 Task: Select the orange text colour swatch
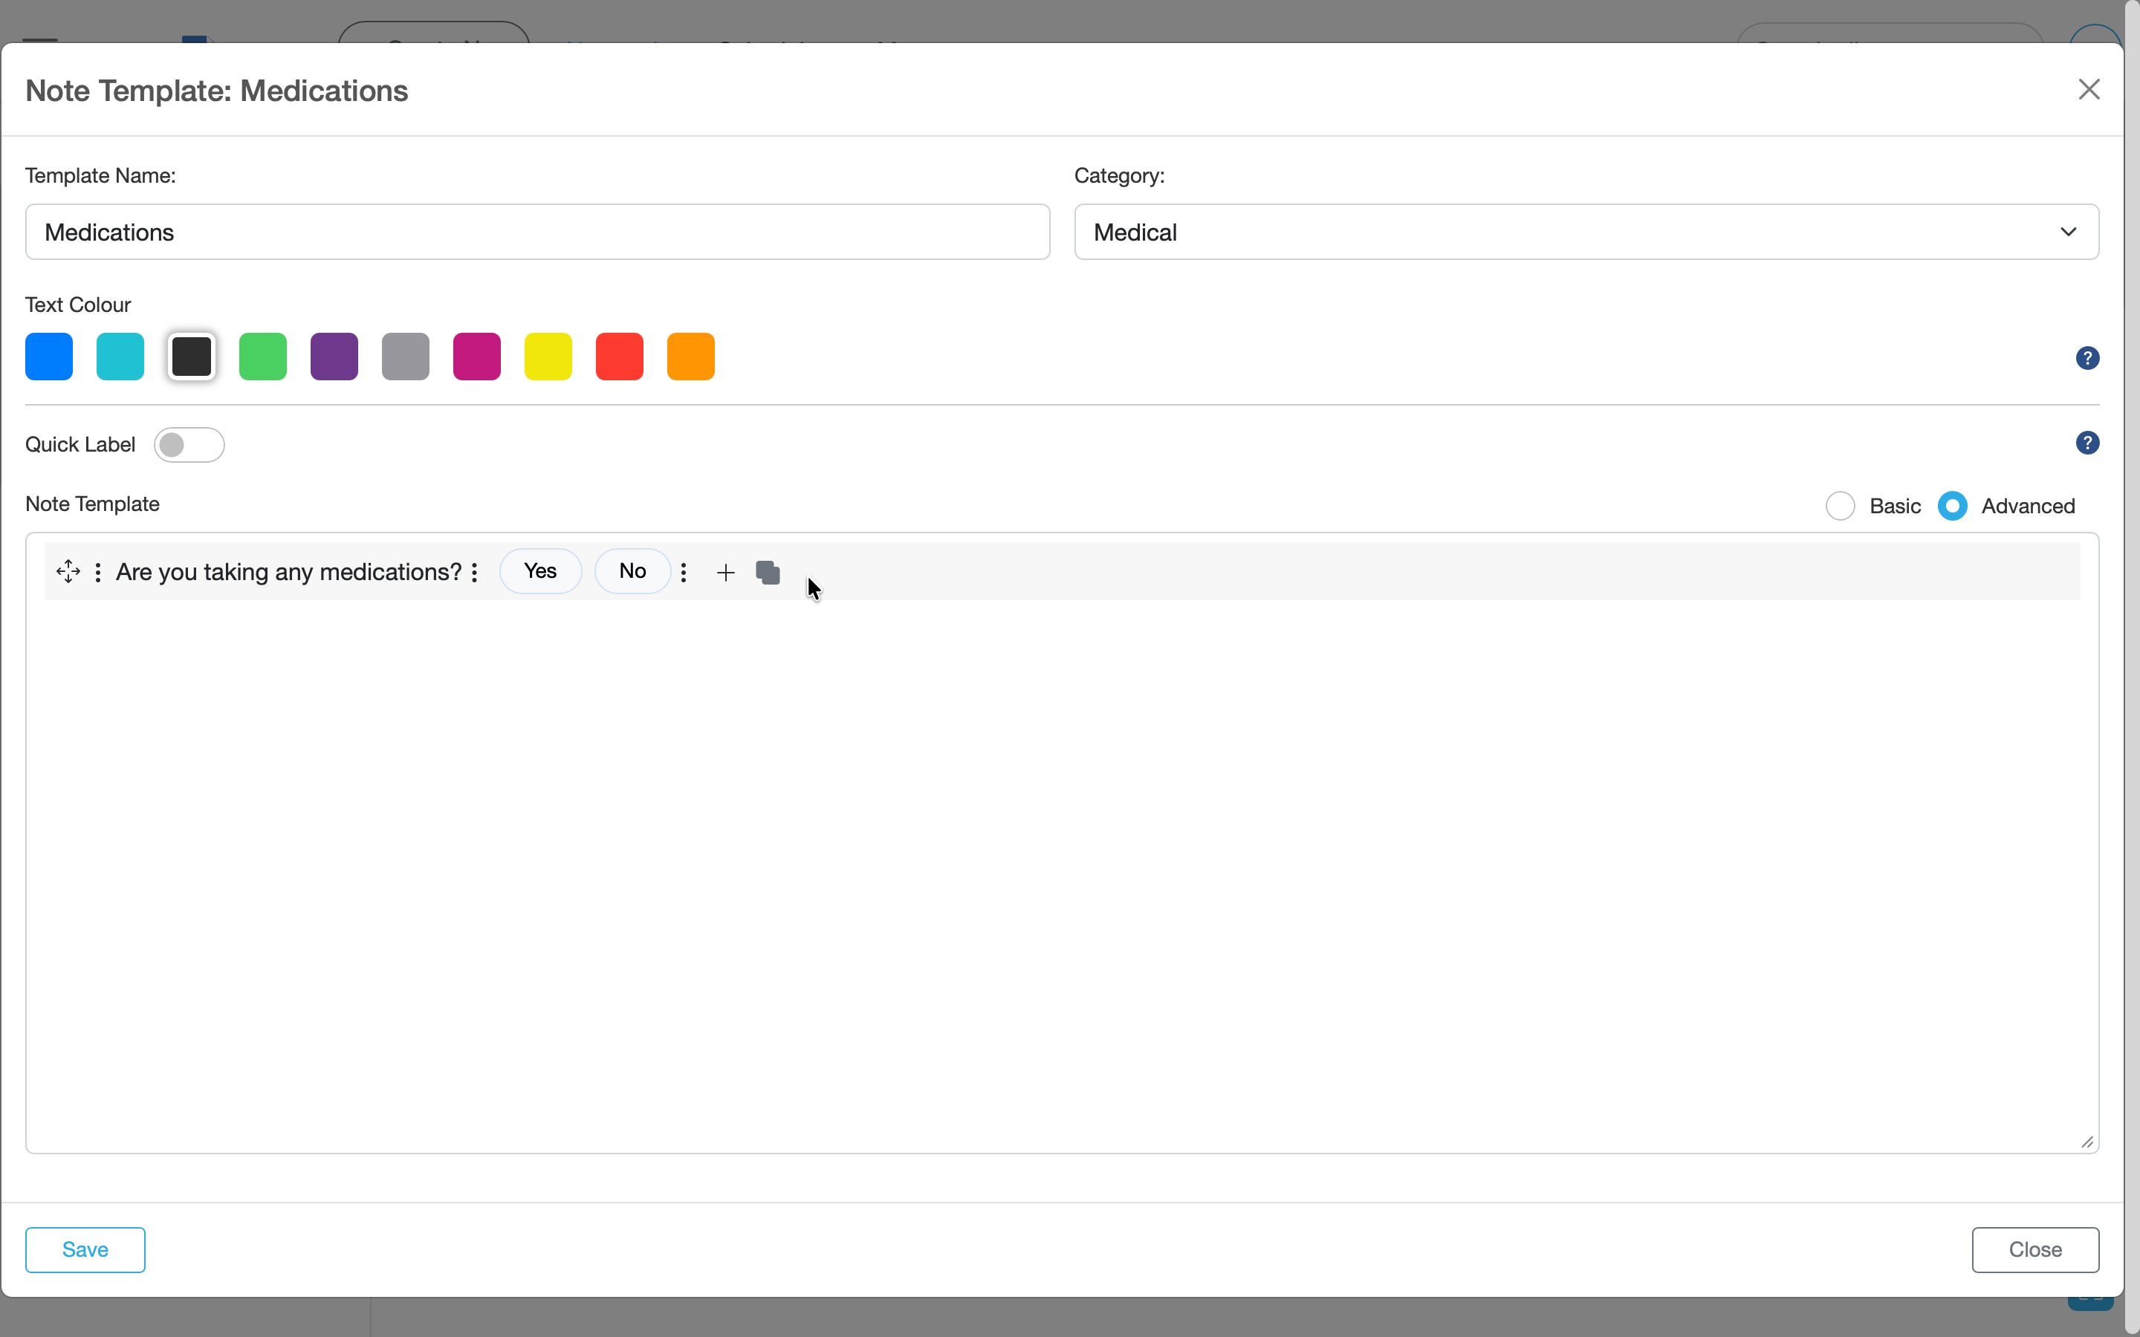690,356
